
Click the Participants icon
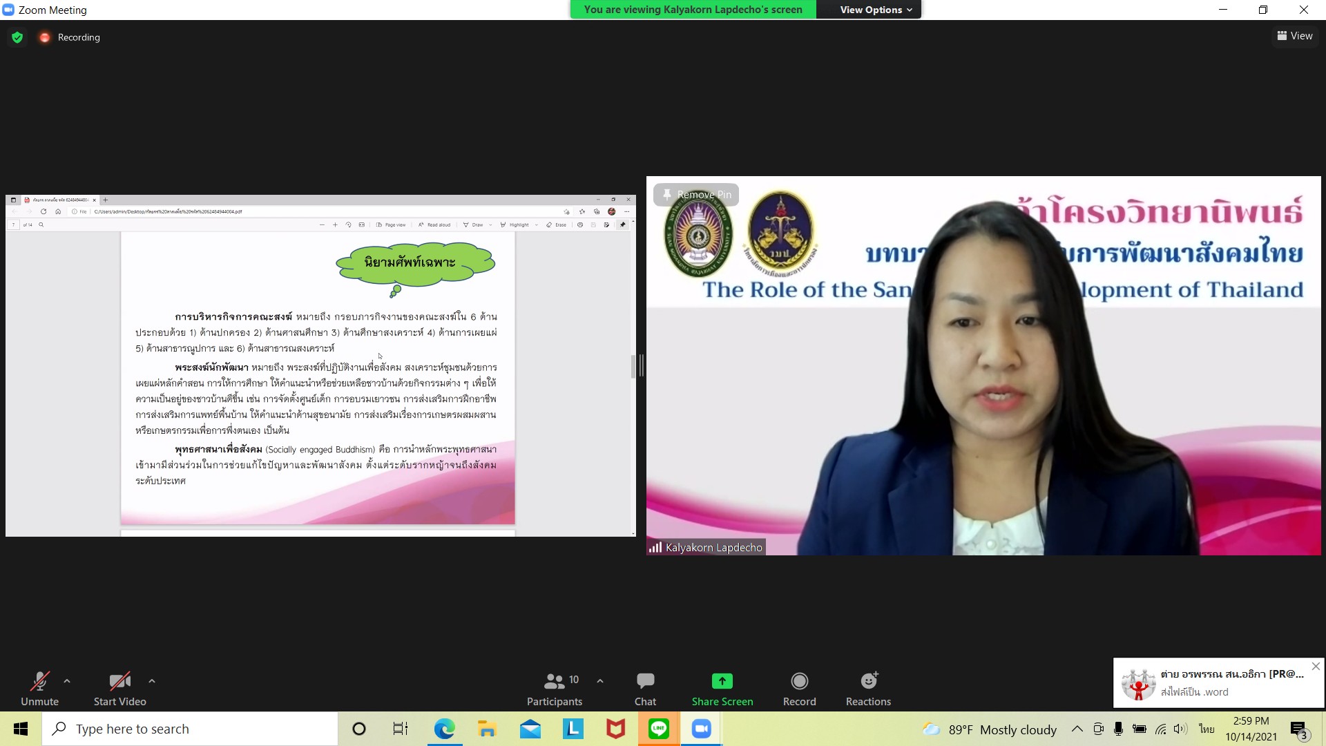(554, 682)
